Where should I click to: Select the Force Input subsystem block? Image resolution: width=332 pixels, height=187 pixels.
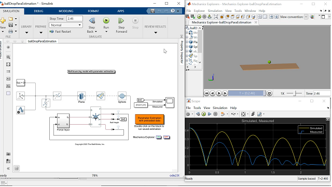click(x=63, y=121)
